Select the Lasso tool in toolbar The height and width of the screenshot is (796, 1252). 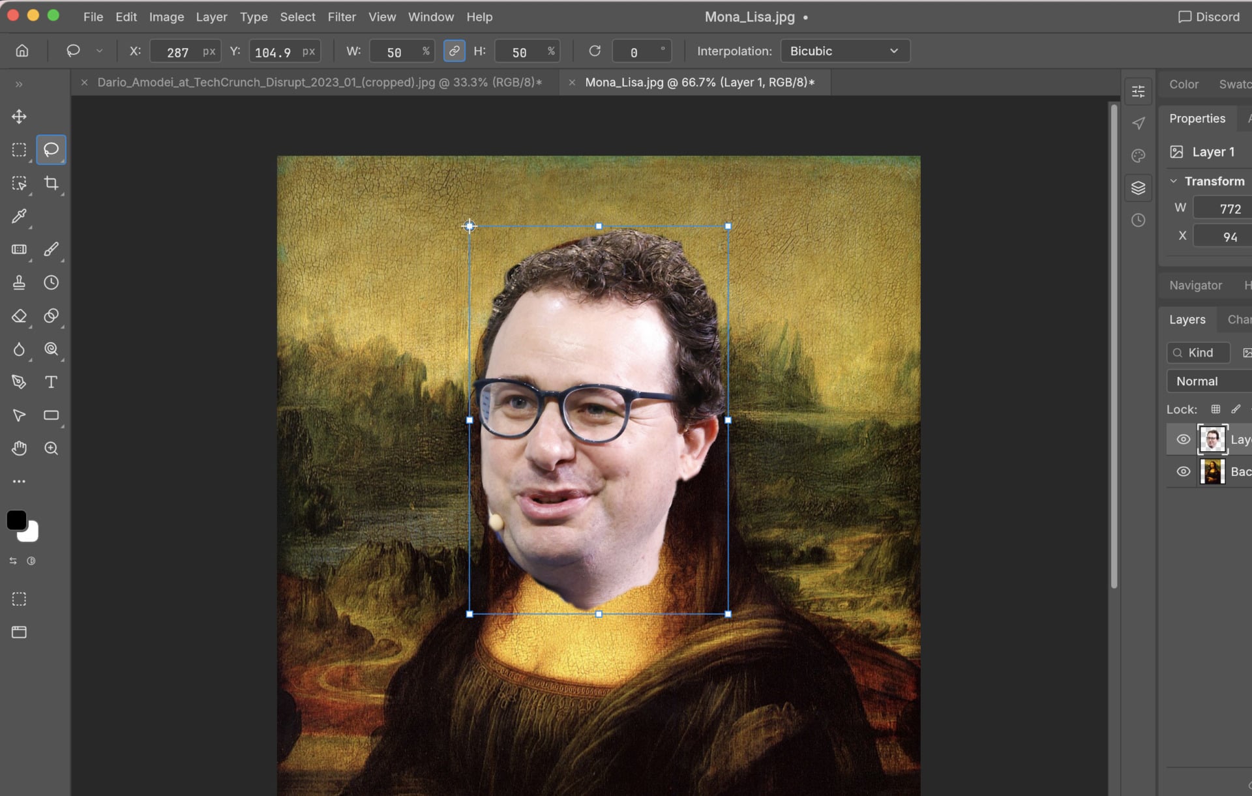point(51,150)
